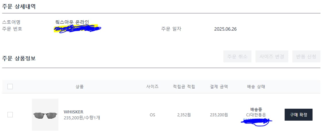The width and height of the screenshot is (323, 139).
Task: Tick the select-all checkbox in table header
Action: pos(10,87)
